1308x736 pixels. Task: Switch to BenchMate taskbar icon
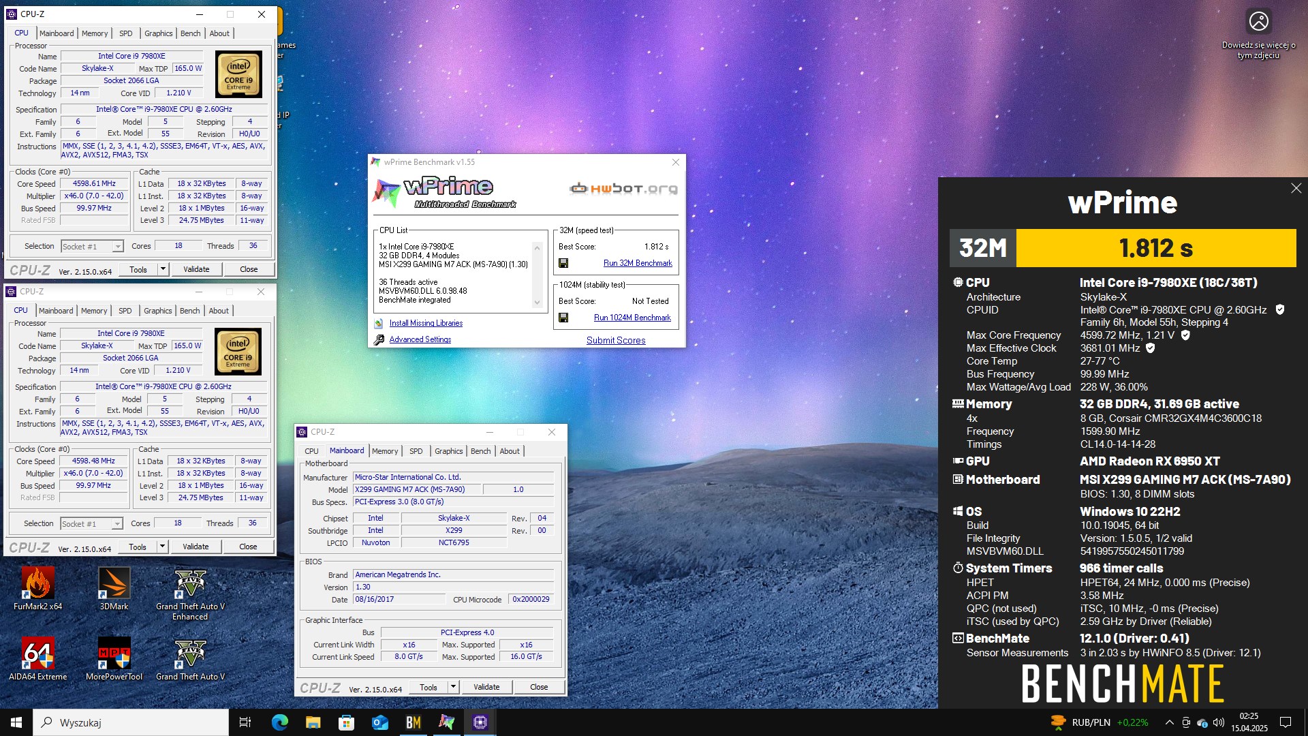(413, 722)
